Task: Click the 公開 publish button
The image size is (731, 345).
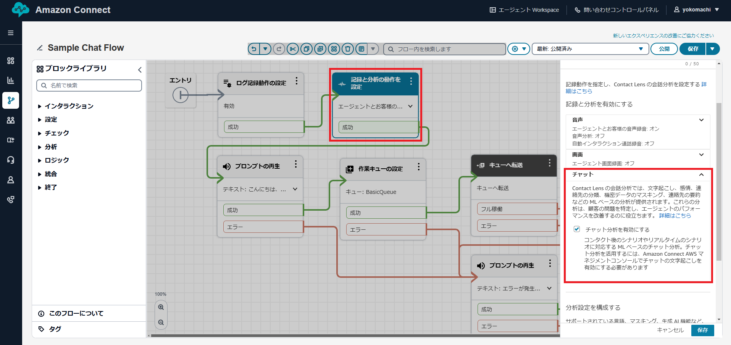Action: pyautogui.click(x=664, y=49)
